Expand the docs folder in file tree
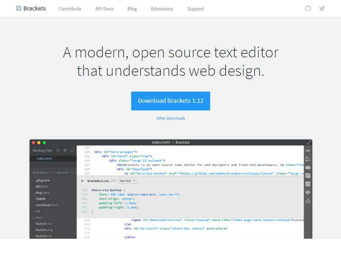Image resolution: width=341 pixels, height=254 pixels. pyautogui.click(x=39, y=217)
